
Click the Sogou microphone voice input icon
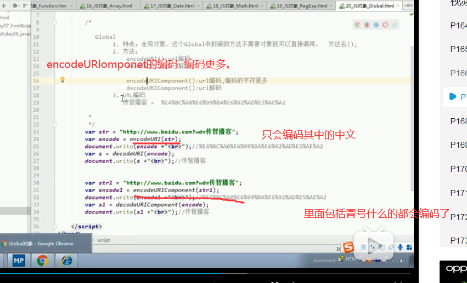coord(400,247)
